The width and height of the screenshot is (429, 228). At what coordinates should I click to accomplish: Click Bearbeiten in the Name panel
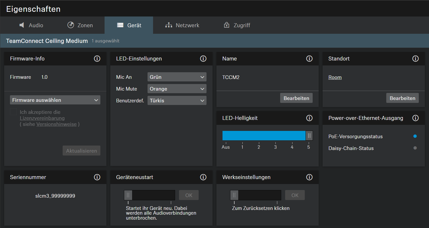[296, 98]
